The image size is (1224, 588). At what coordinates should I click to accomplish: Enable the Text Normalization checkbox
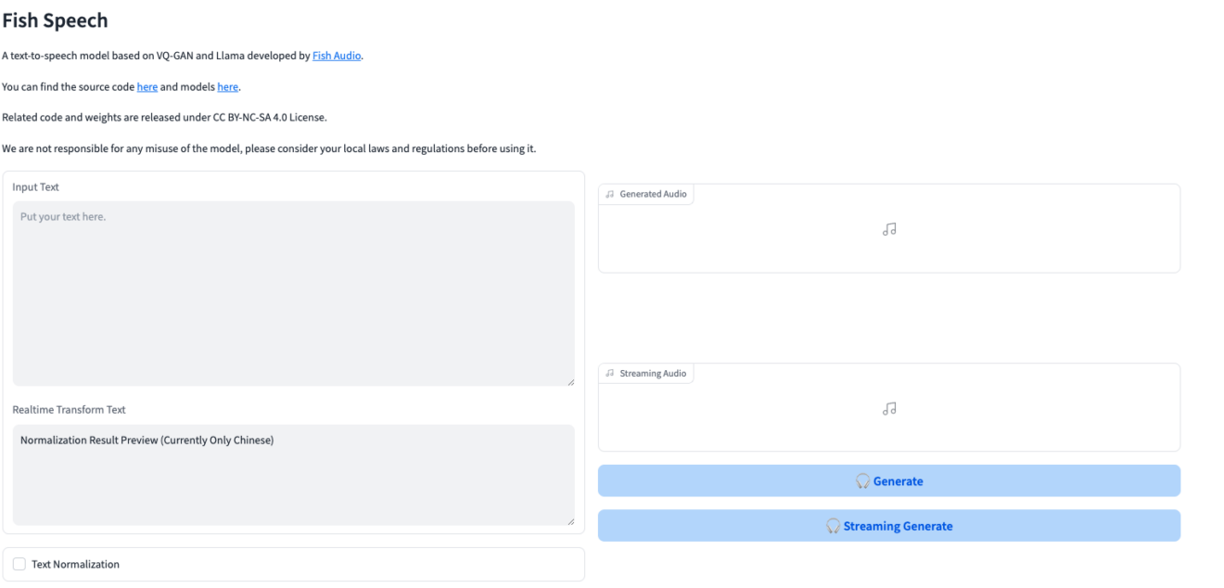(19, 564)
